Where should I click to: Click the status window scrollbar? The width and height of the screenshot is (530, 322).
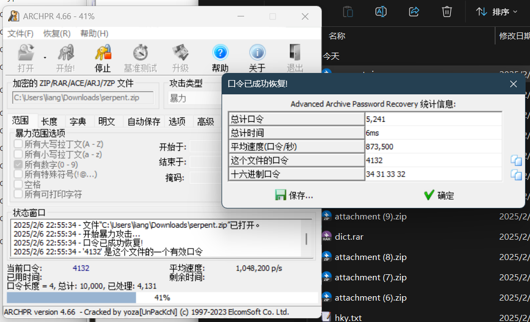tap(306, 239)
